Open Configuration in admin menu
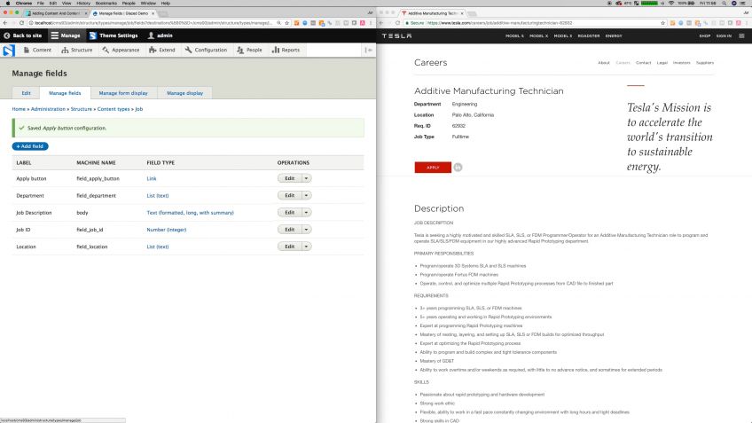Screen dimensions: 752x423 tap(206, 50)
